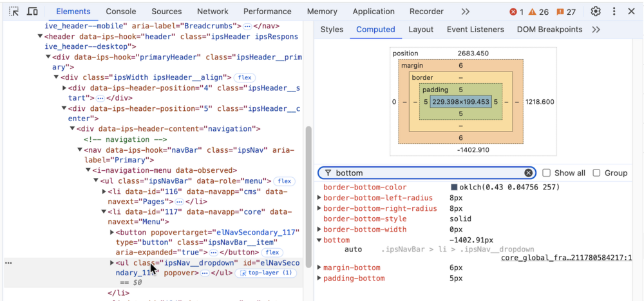Collapse the data-ips-header-position 5 div
The image size is (644, 301).
[x=64, y=108]
